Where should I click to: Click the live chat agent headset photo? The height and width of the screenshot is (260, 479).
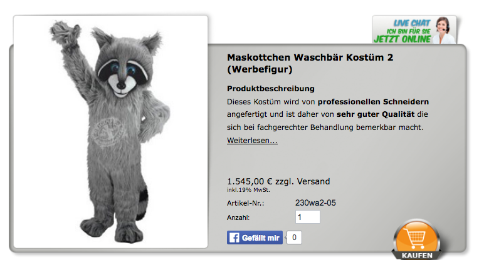point(444,30)
